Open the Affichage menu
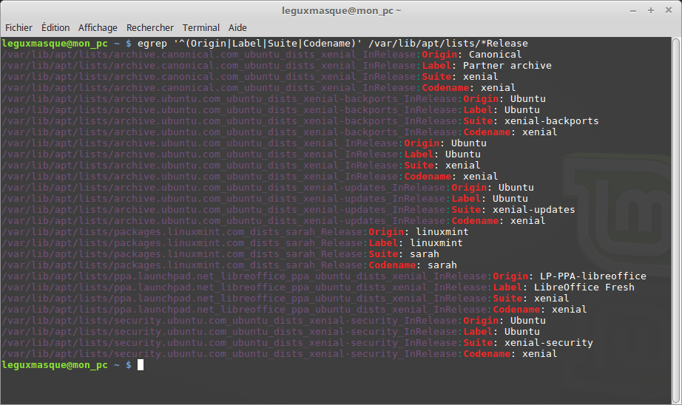The image size is (682, 405). (98, 28)
